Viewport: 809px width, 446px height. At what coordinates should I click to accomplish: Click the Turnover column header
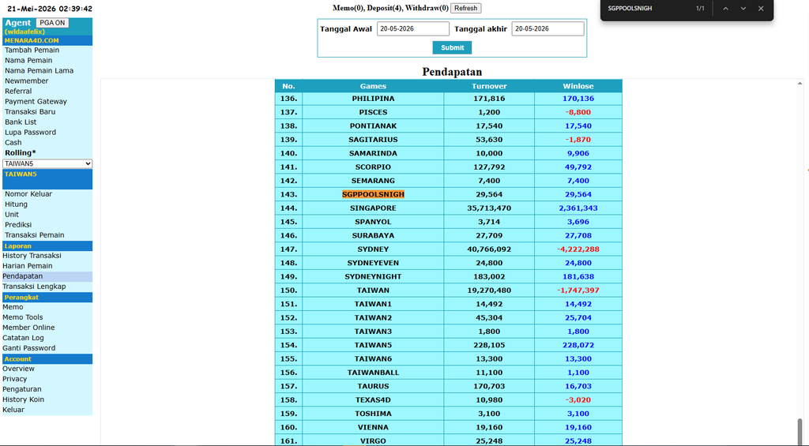[489, 86]
